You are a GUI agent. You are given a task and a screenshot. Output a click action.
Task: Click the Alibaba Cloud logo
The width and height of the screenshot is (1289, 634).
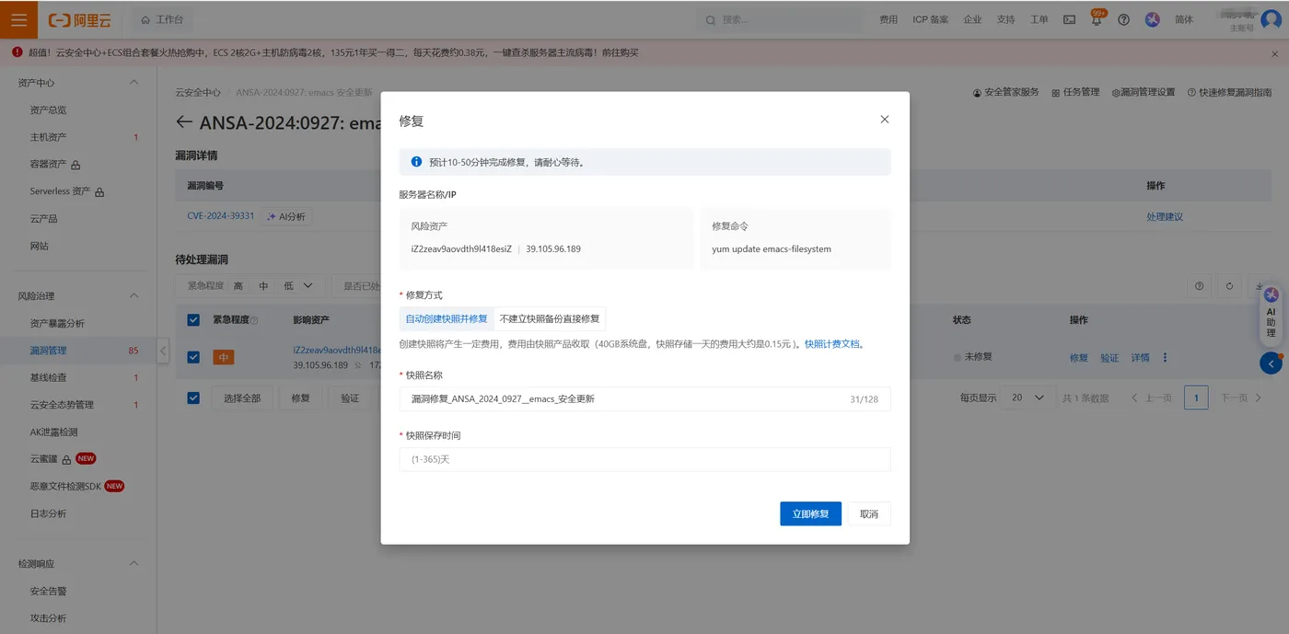click(x=80, y=19)
